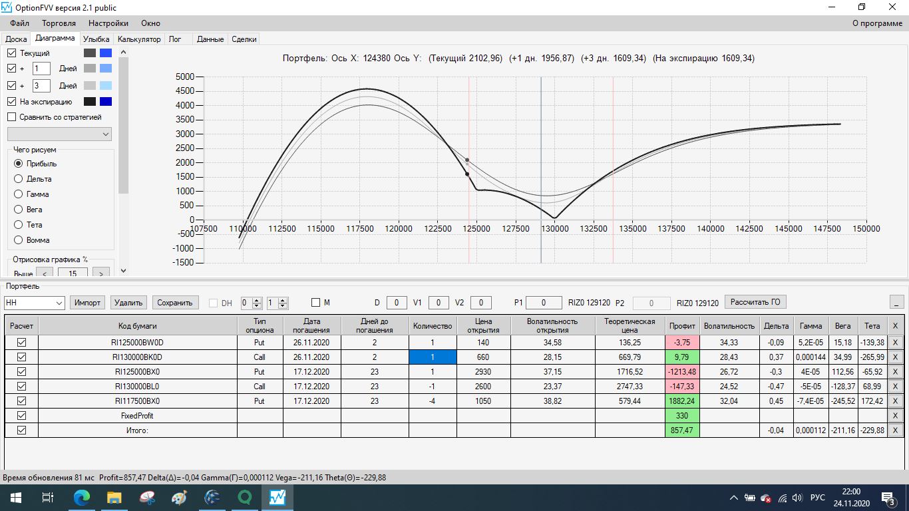Viewport: 909px width, 511px height.
Task: Uncheck the На экспирацию checkbox
Action: (x=11, y=102)
